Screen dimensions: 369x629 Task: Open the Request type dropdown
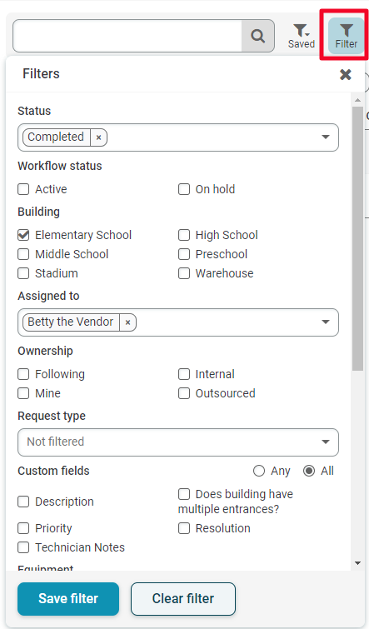178,442
